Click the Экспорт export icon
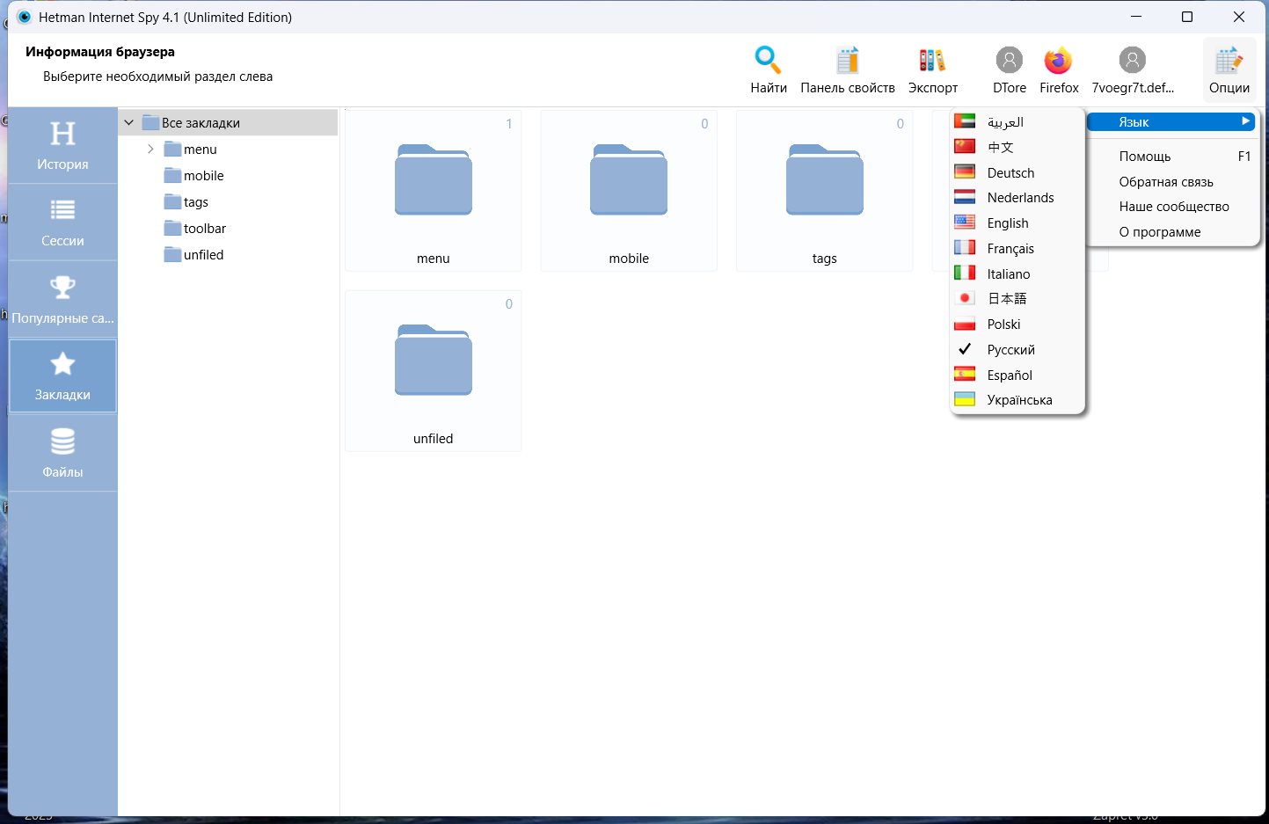Screen dimensions: 1269x824 932,61
